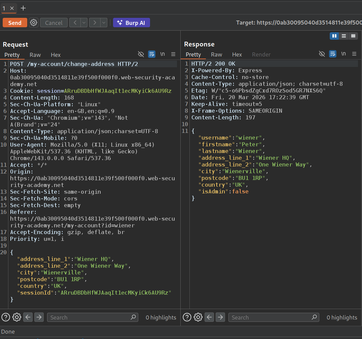Click the Send request button

[15, 23]
